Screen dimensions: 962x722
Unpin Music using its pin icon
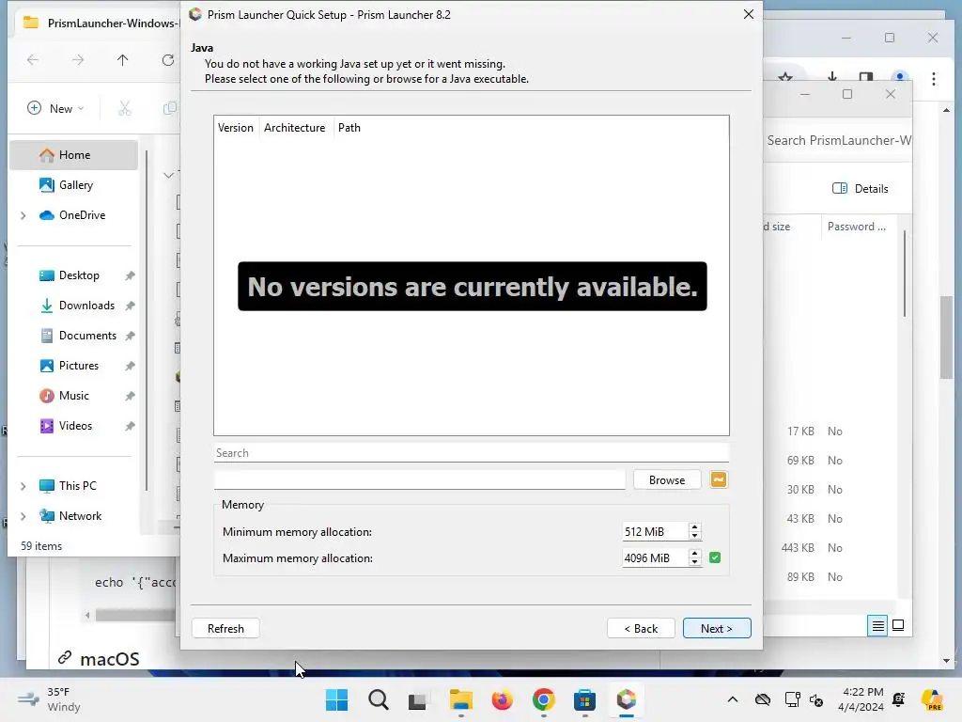tap(130, 396)
